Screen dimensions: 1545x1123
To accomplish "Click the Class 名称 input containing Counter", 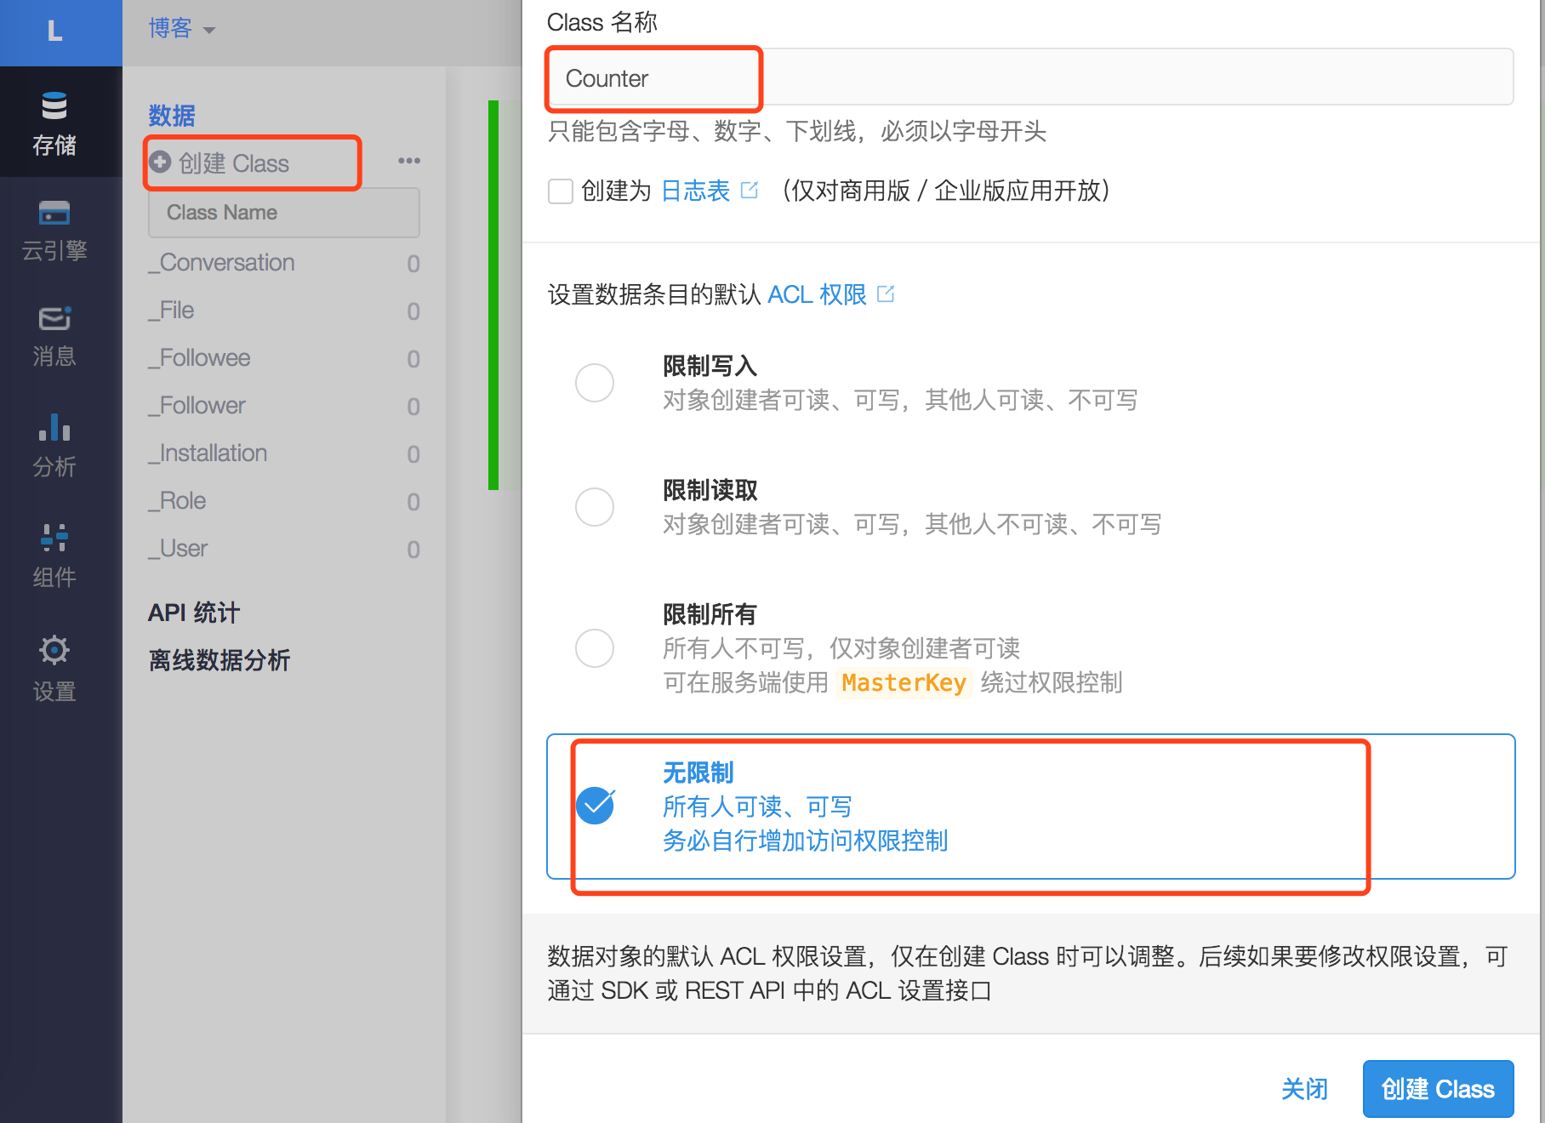I will (x=1029, y=77).
